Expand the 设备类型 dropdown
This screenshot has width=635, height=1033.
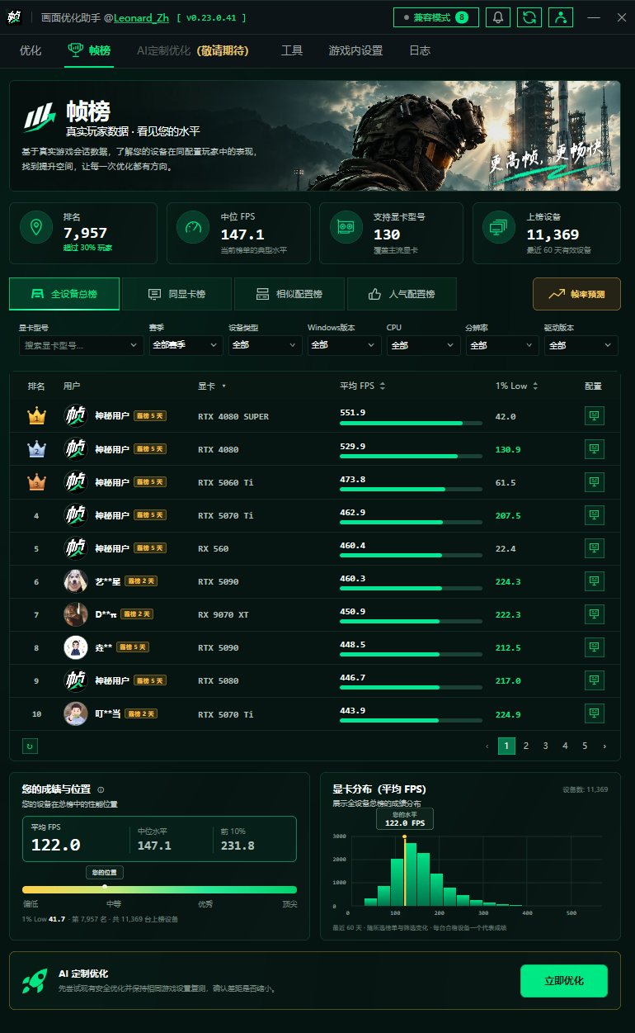tap(266, 345)
